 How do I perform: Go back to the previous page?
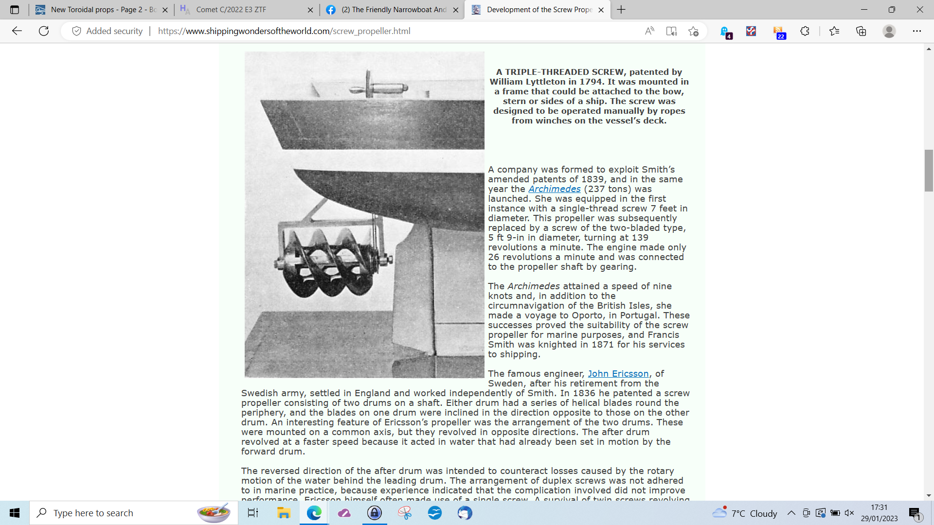[17, 31]
